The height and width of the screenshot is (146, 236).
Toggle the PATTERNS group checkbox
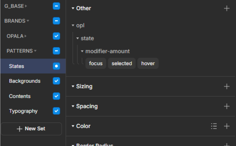(x=56, y=51)
